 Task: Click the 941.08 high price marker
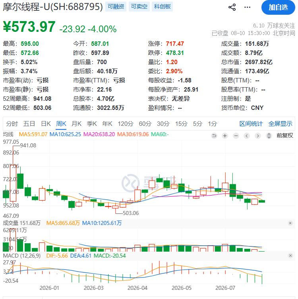(x=28, y=145)
